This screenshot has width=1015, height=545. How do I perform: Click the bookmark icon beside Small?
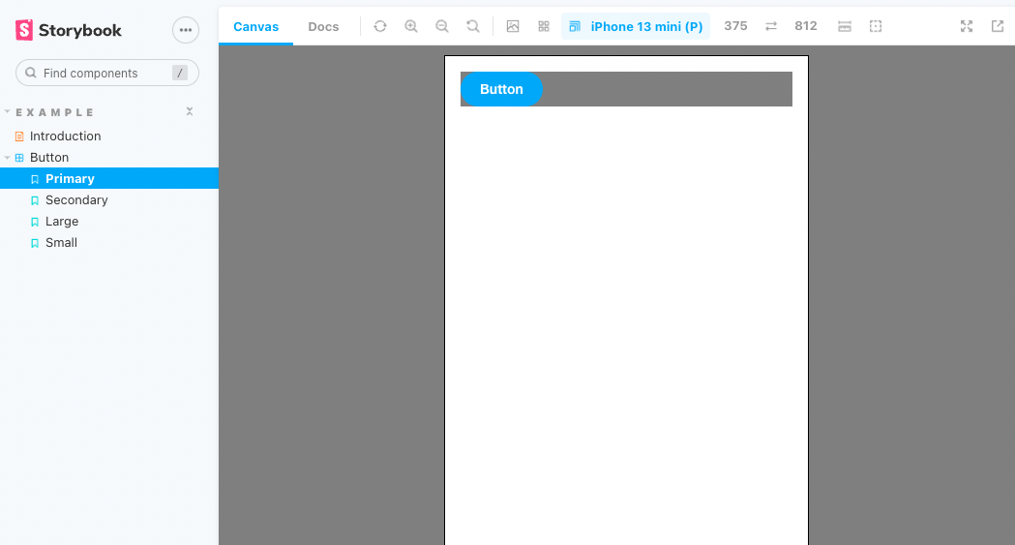pos(35,243)
